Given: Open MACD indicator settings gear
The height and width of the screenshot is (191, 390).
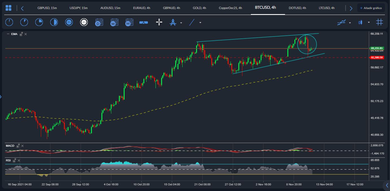Looking at the screenshot, I should (18, 146).
